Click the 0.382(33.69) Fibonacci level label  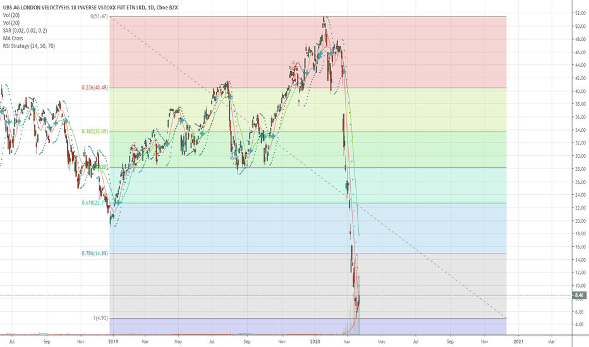coord(95,132)
